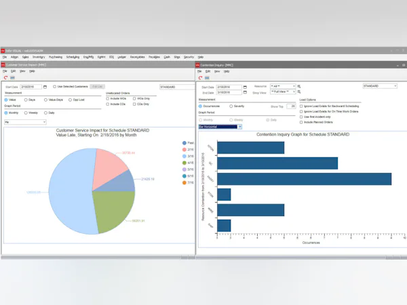Open the Security menu

tap(189, 57)
